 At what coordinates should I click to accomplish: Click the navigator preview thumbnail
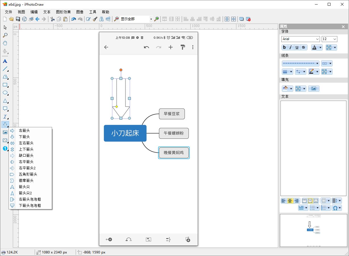coord(313,230)
